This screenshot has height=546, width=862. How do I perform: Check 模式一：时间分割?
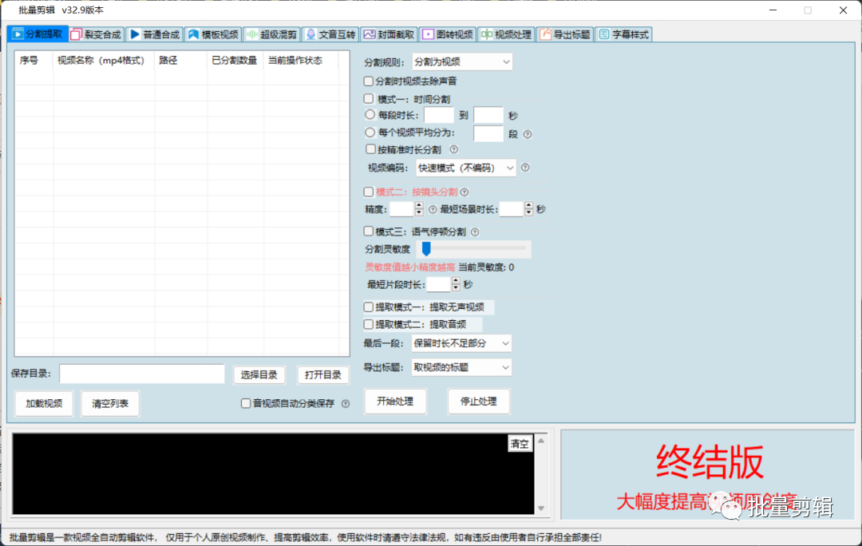368,99
